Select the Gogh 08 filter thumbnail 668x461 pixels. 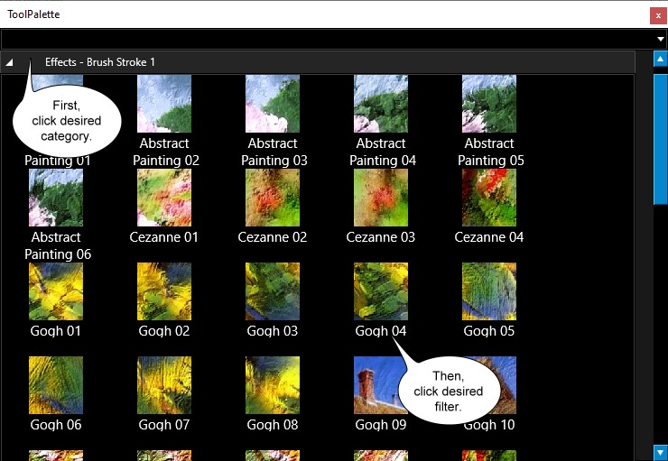[x=273, y=385]
